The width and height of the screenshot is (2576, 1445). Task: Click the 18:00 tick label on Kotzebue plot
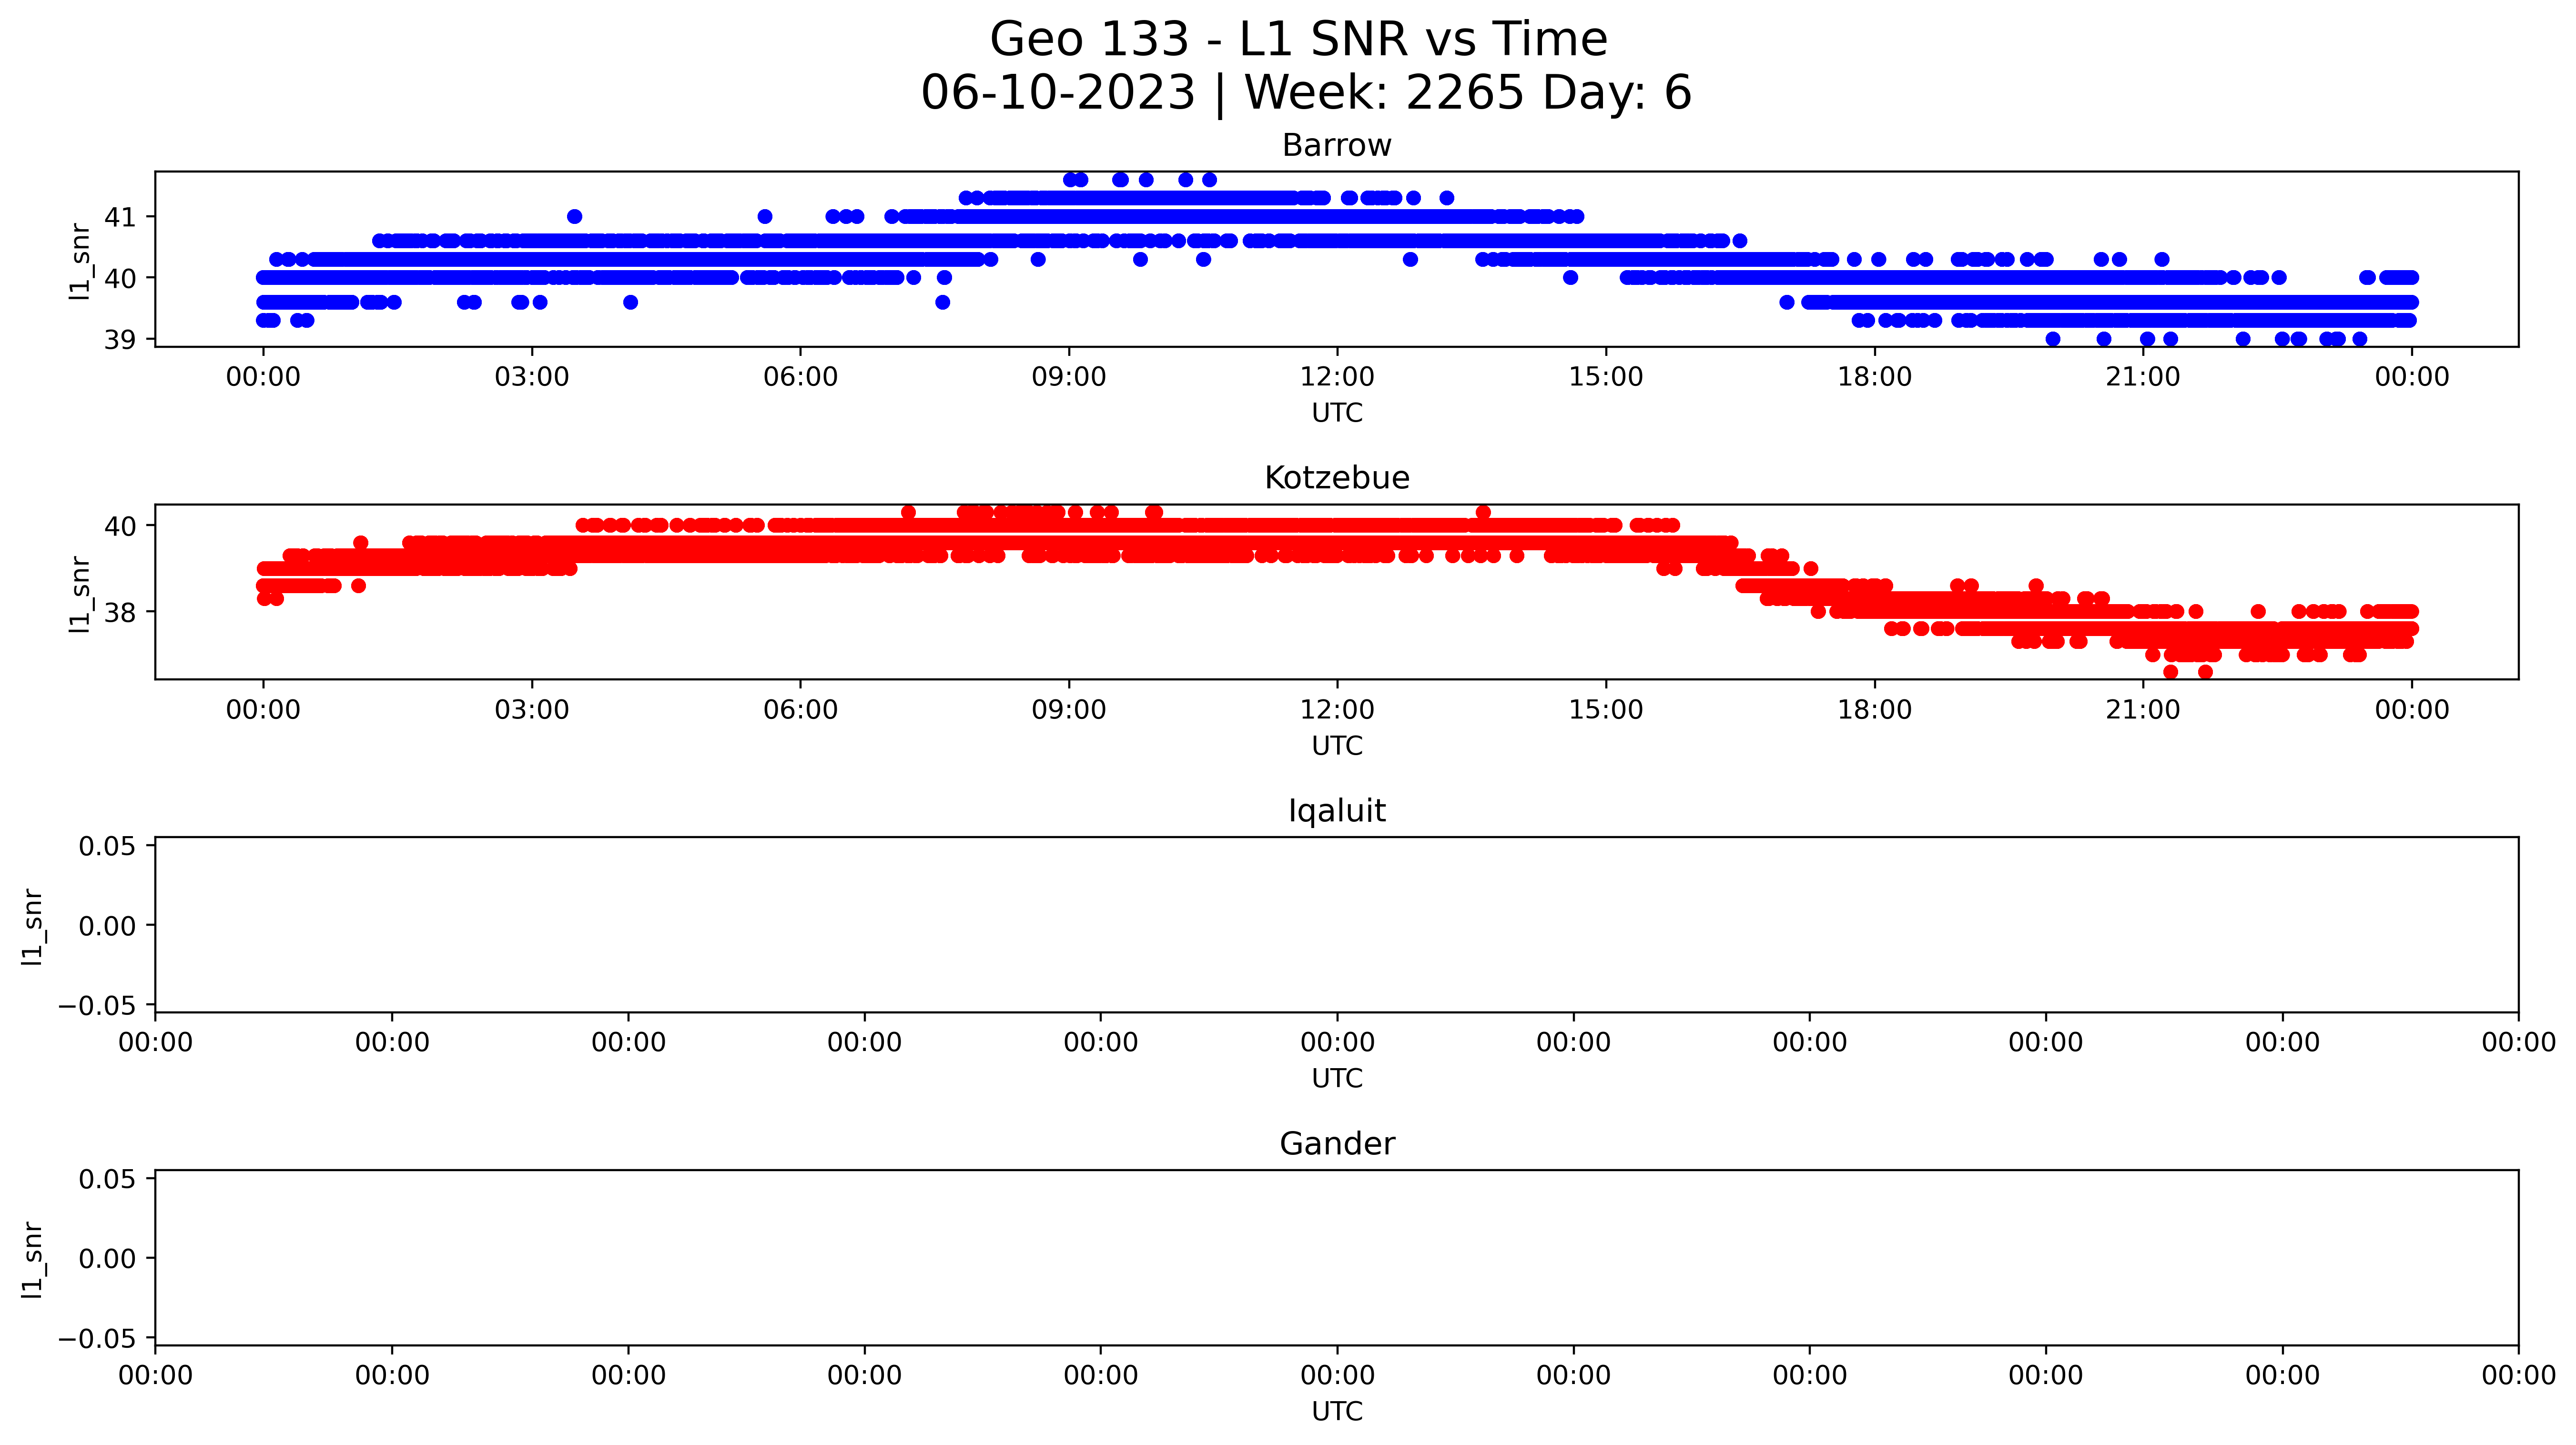1874,710
